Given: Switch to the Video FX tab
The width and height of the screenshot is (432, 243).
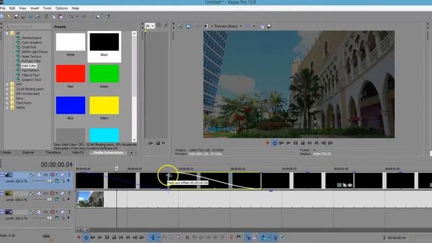Looking at the screenshot, I should click(78, 153).
